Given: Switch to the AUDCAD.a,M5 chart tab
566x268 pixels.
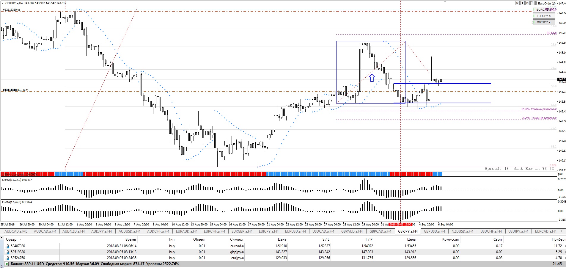Looking at the screenshot, I should click(x=16, y=231).
